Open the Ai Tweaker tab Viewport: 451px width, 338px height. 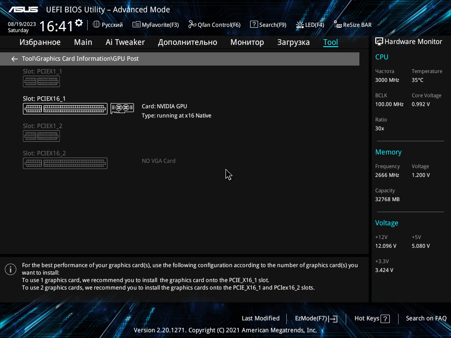click(125, 42)
